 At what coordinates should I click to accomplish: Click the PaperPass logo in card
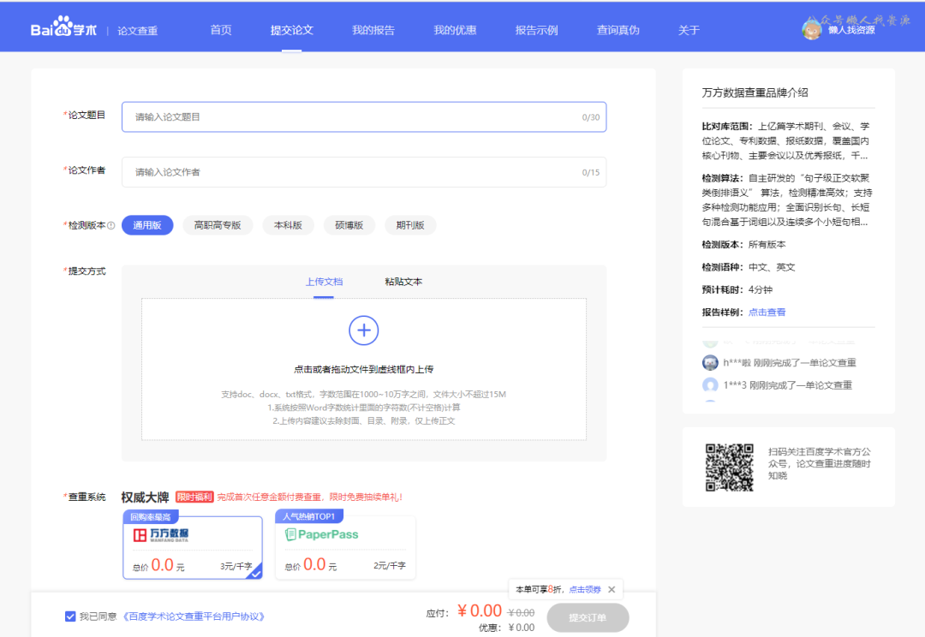pyautogui.click(x=321, y=534)
